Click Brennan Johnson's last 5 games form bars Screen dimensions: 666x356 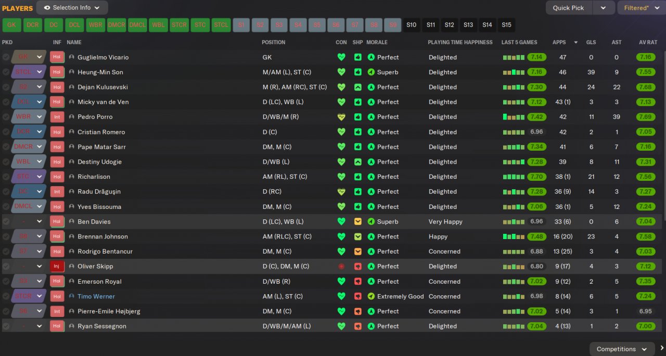point(514,236)
